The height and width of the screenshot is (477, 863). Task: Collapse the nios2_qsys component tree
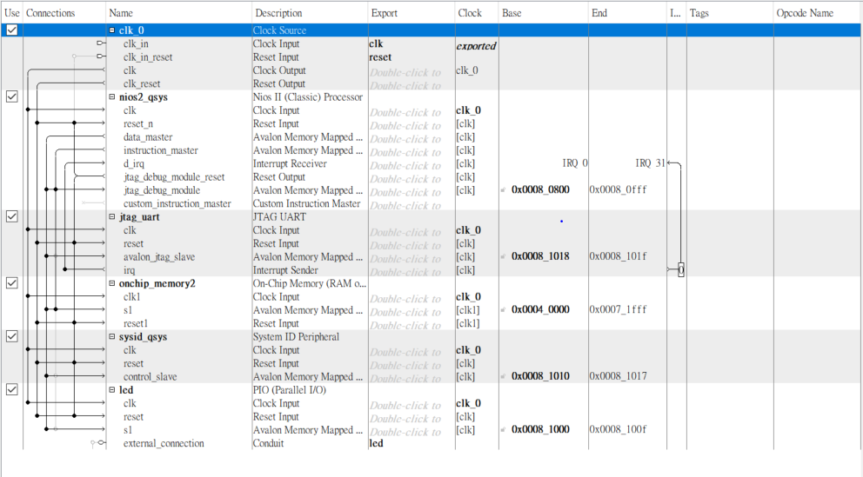point(111,96)
